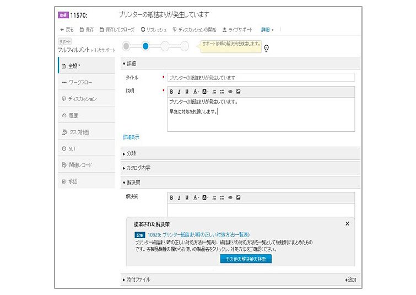
Task: Open the 承認 (Approval) tab
Action: point(87,181)
